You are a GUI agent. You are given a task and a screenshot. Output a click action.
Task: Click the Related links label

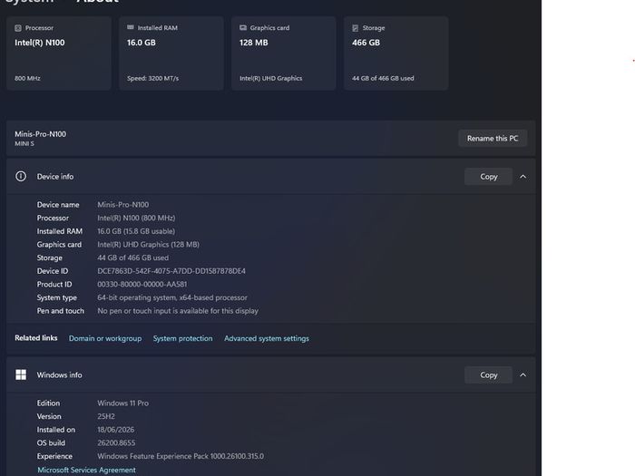36,338
